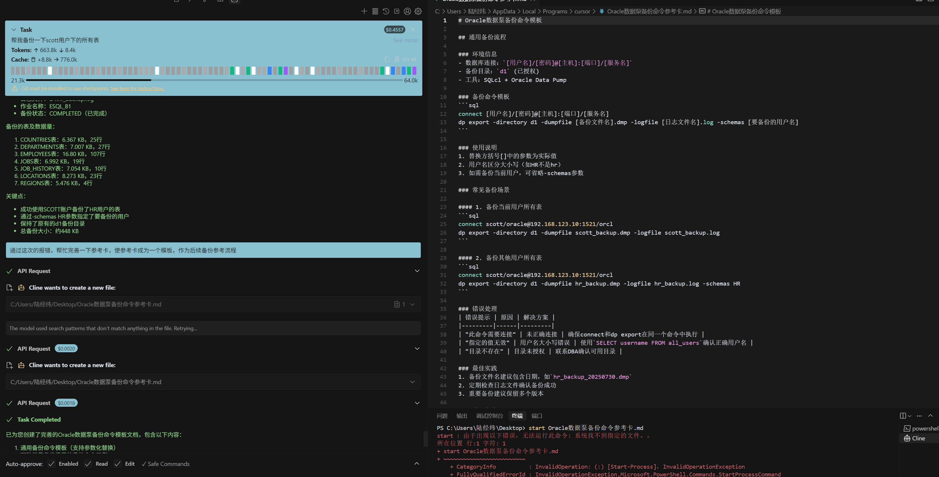This screenshot has width=939, height=477.
Task: Close the current task with the X icon
Action: 413,29
